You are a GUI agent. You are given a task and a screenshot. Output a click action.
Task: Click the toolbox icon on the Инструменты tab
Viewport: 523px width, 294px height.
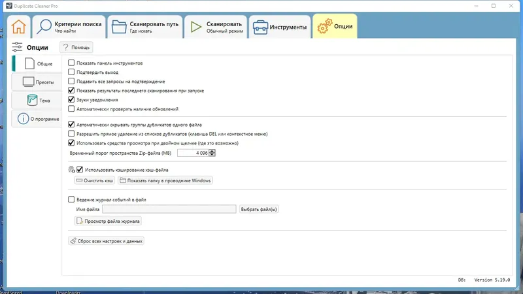(x=260, y=27)
